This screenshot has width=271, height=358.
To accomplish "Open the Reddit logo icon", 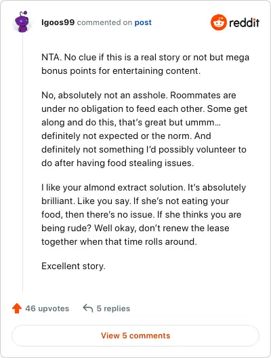I will pyautogui.click(x=219, y=22).
